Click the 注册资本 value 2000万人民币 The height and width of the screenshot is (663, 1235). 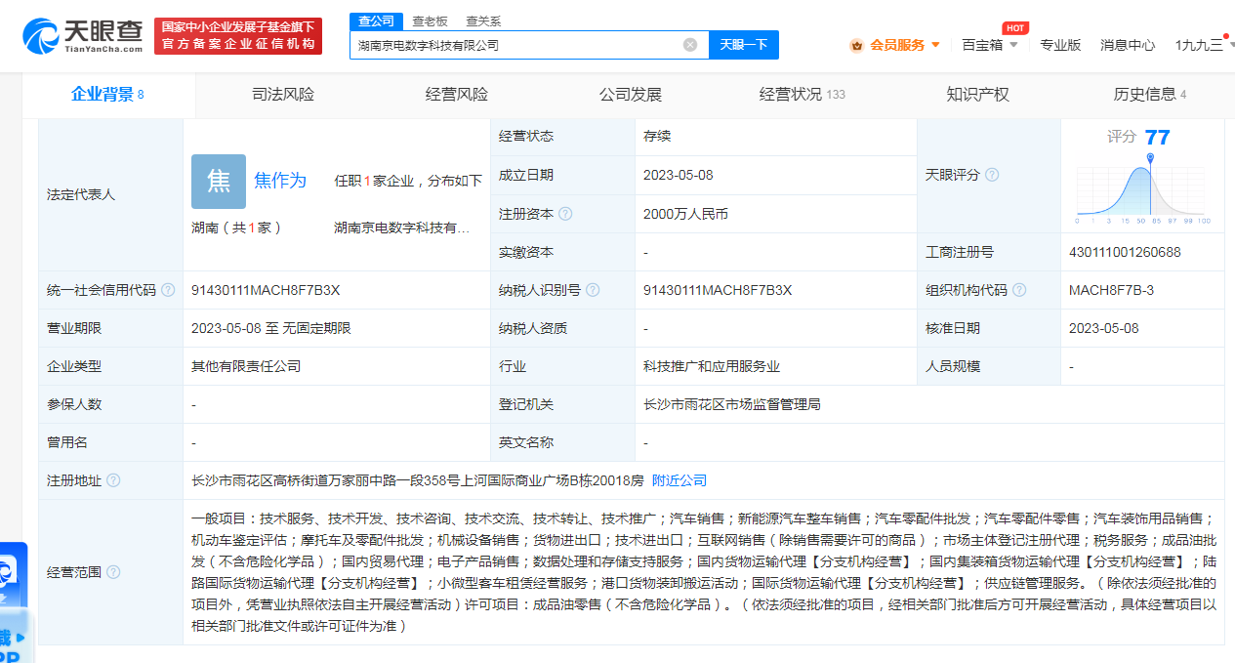click(x=686, y=214)
